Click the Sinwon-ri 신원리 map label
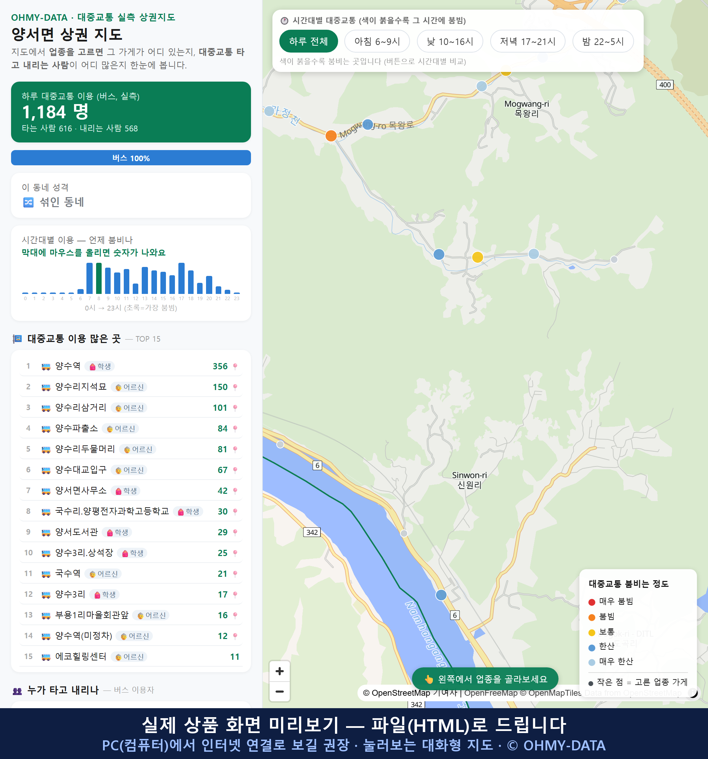This screenshot has height=759, width=708. click(469, 480)
